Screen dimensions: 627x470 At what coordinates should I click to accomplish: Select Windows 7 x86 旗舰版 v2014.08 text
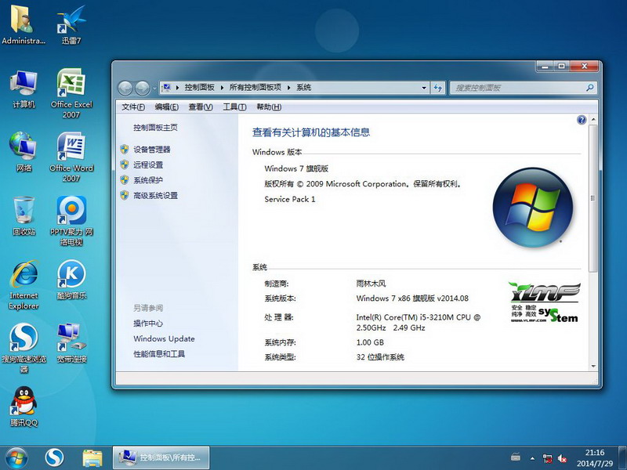click(x=412, y=298)
